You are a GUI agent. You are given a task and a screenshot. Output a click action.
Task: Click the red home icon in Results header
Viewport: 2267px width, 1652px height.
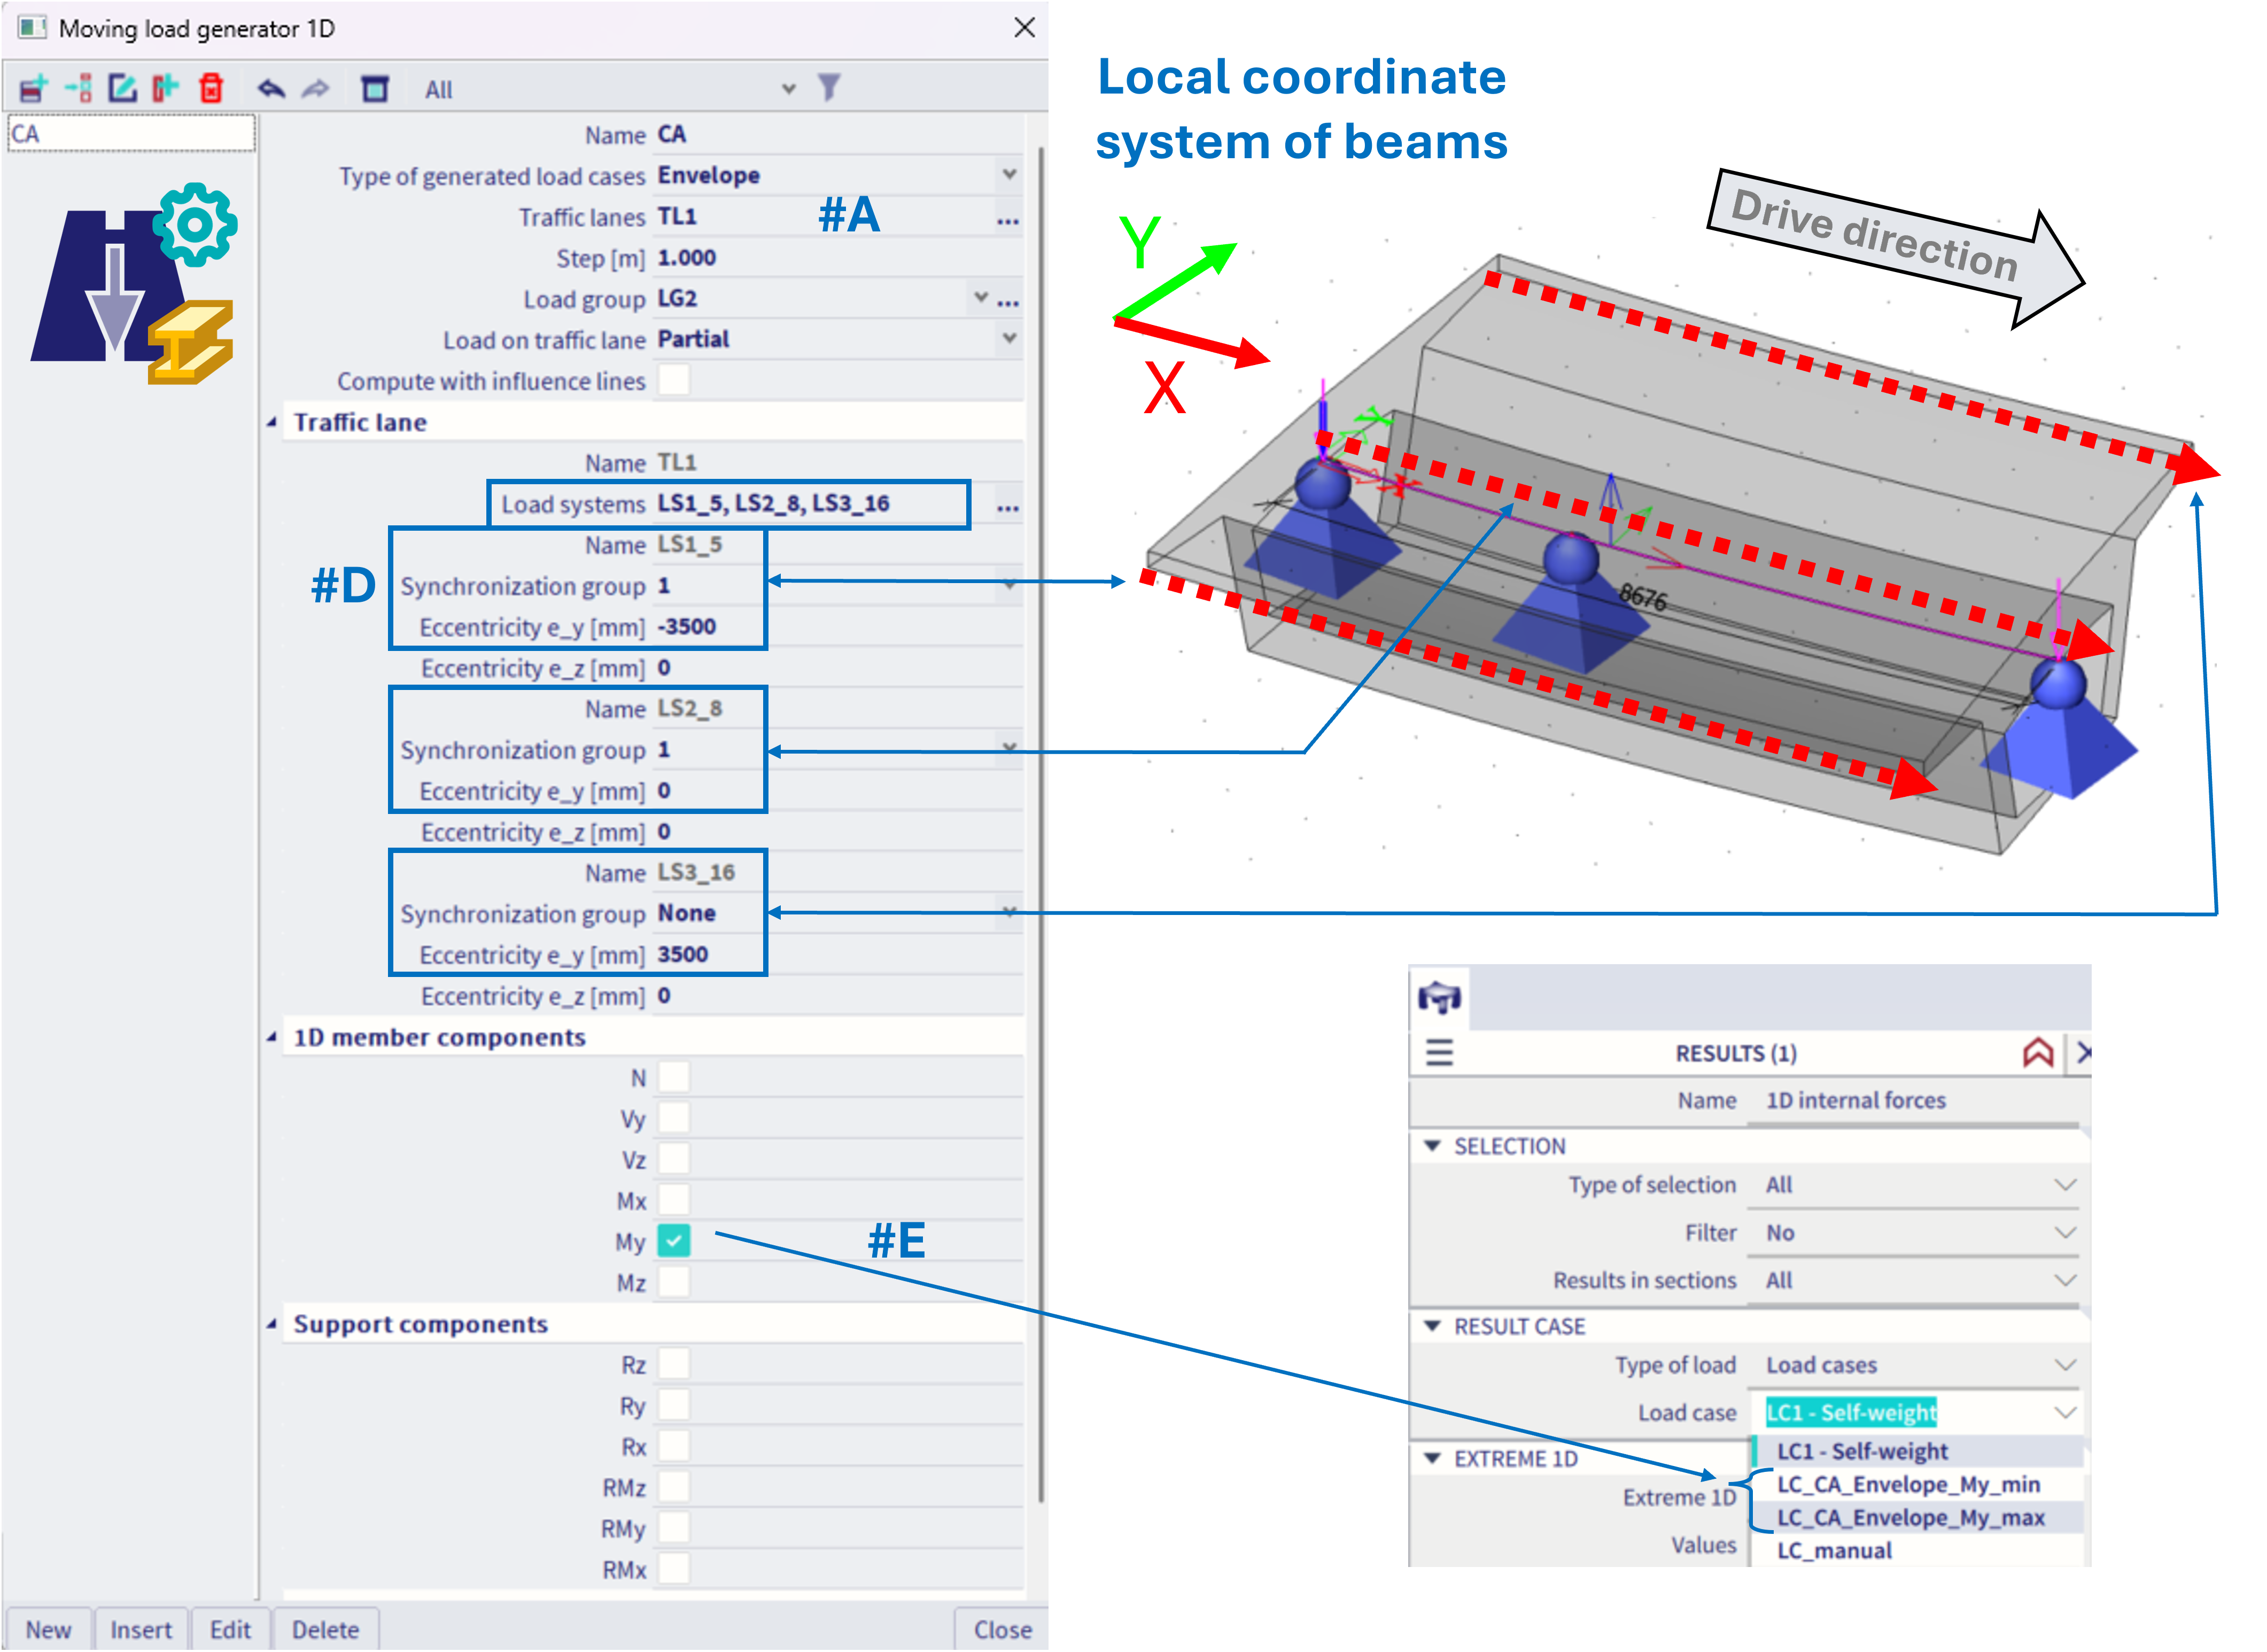click(x=2037, y=1053)
